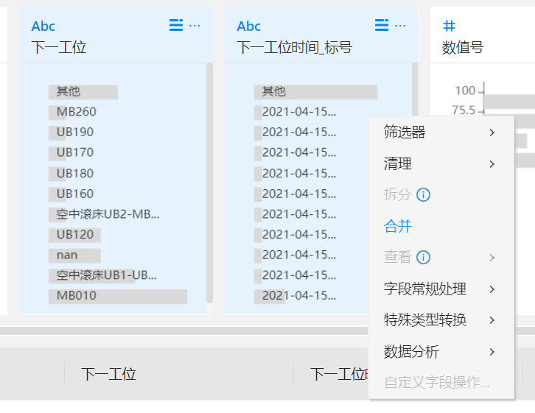This screenshot has height=413, width=535.
Task: Click the # numeric type icon above 数值号
Action: pos(449,27)
